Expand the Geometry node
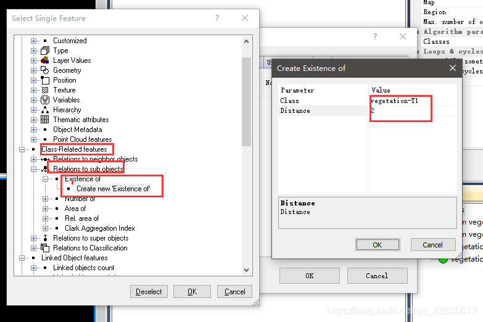This screenshot has height=322, width=483. [33, 70]
